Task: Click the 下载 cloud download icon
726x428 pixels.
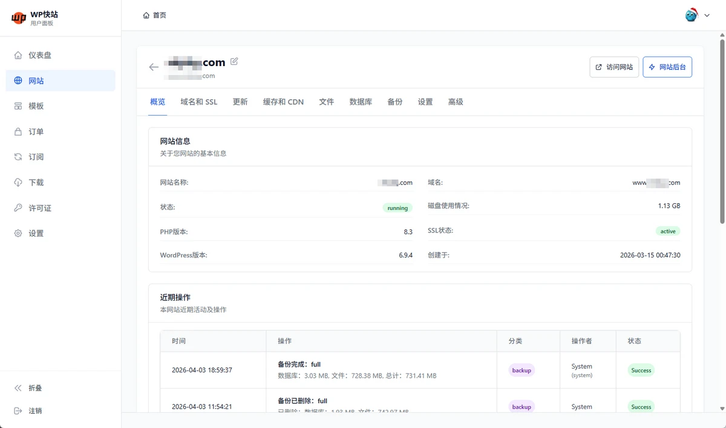Action: point(18,182)
